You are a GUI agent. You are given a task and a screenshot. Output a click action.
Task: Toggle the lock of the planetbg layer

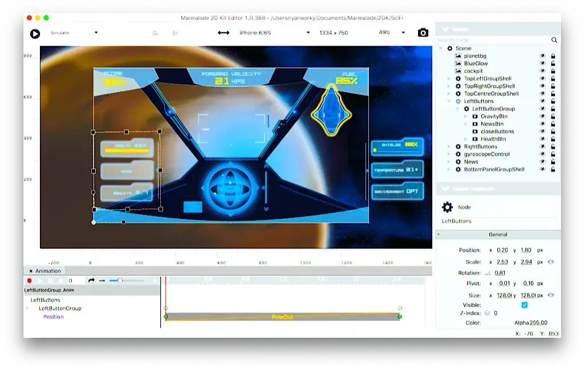(553, 56)
